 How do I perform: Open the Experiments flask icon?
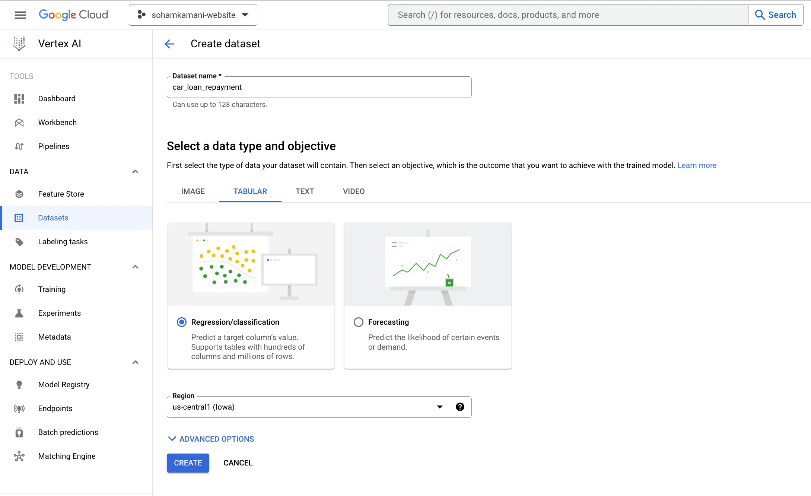[19, 313]
